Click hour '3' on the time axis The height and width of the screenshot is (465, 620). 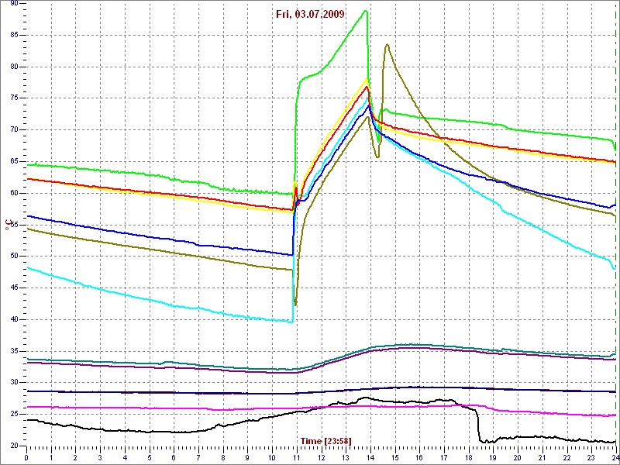point(100,456)
